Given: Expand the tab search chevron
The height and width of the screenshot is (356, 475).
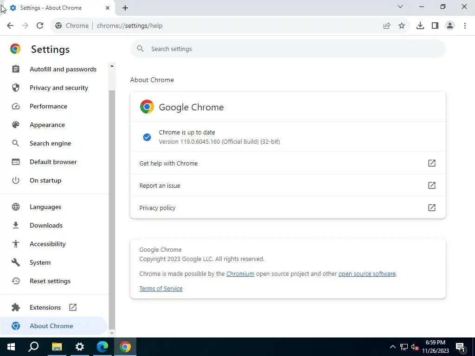Looking at the screenshot, I should [x=400, y=6].
